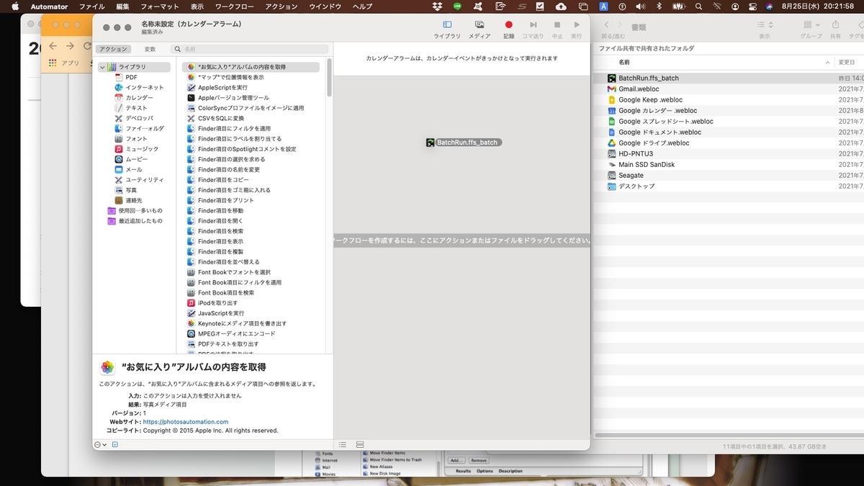Click the コマ送り step button
This screenshot has height=486, width=864.
533,29
